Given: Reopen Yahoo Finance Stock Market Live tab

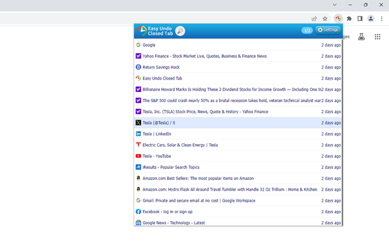Looking at the screenshot, I should [x=238, y=56].
